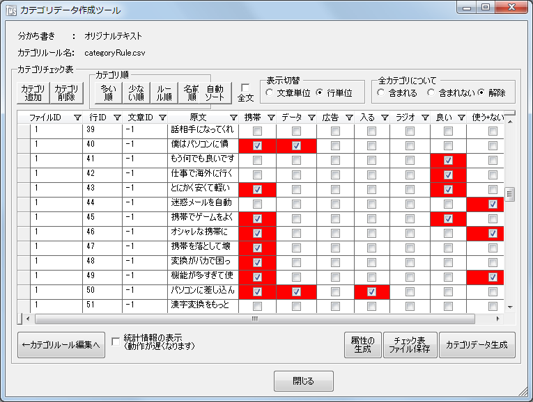Sort categories by 少ない順

[137, 93]
